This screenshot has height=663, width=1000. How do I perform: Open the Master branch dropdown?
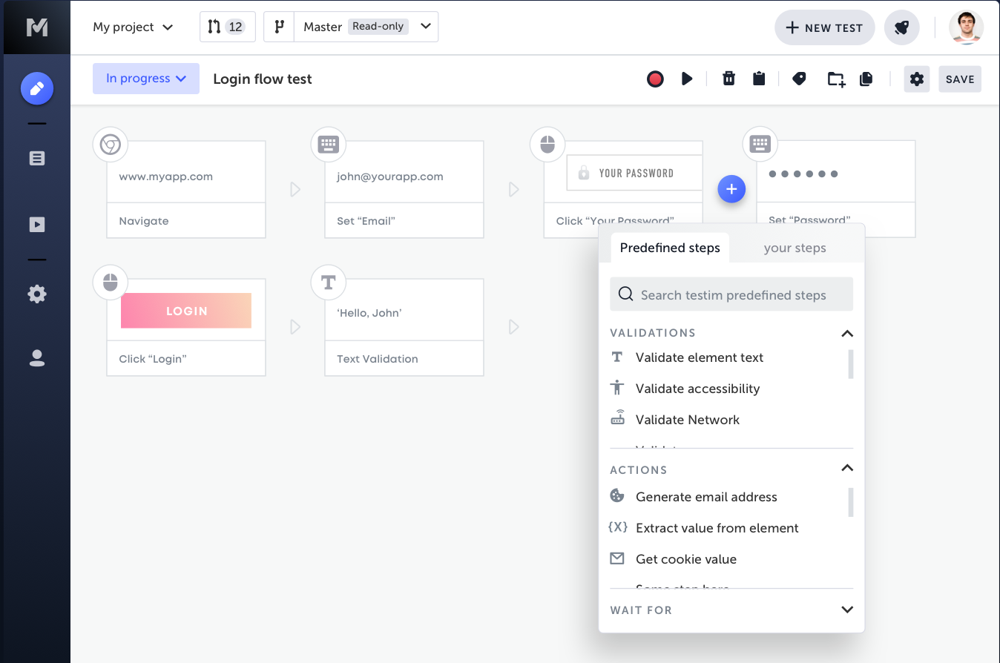[366, 27]
